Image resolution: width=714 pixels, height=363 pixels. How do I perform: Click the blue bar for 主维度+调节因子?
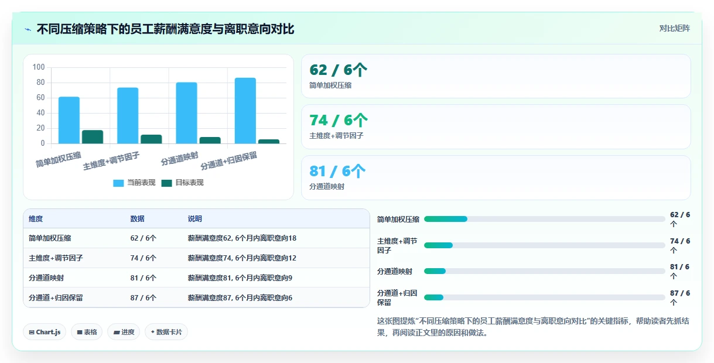tap(128, 115)
